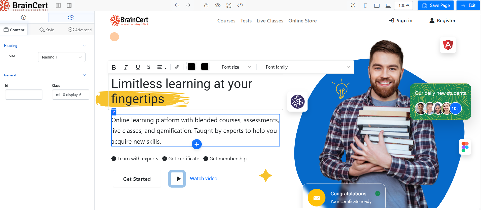
Task: Open the Heading 1 size dropdown
Action: [x=62, y=57]
